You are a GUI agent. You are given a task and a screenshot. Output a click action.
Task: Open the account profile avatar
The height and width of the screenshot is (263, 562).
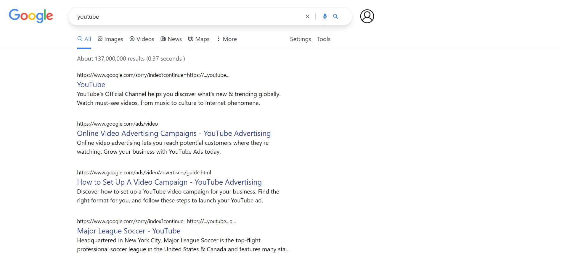pos(367,16)
